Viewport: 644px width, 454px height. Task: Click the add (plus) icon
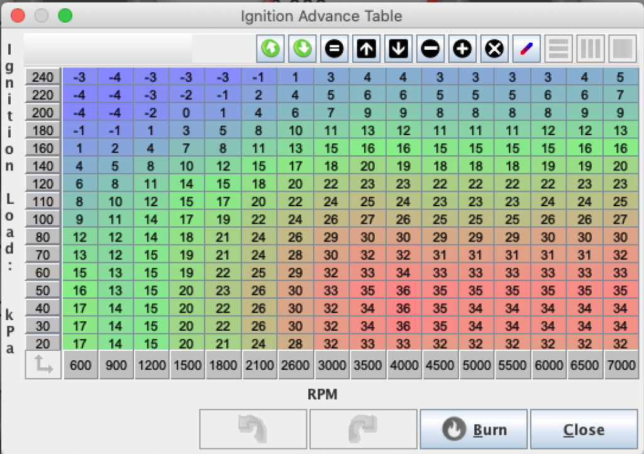[463, 49]
